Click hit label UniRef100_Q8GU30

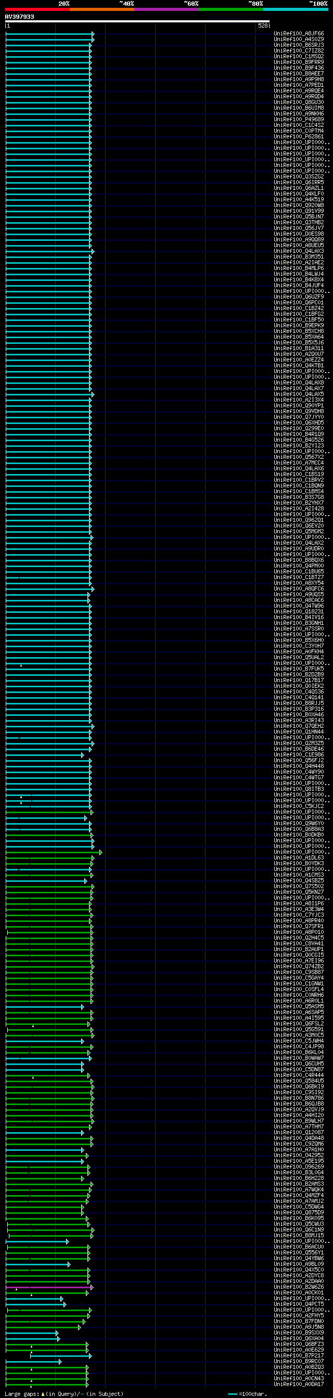click(299, 102)
